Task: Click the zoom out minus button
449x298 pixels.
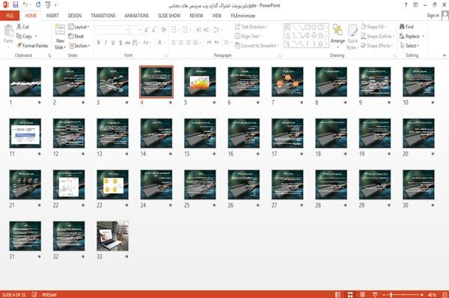Action: tap(385, 294)
